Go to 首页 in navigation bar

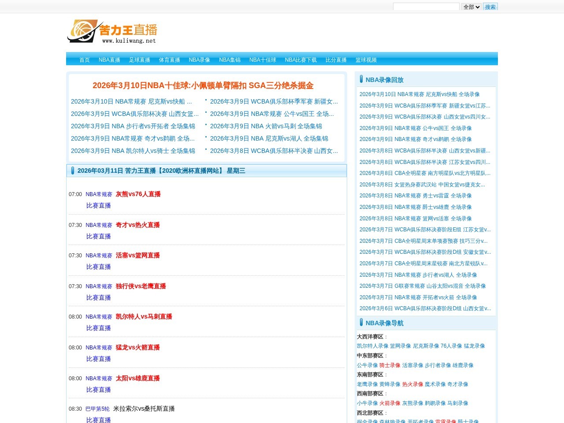85,60
